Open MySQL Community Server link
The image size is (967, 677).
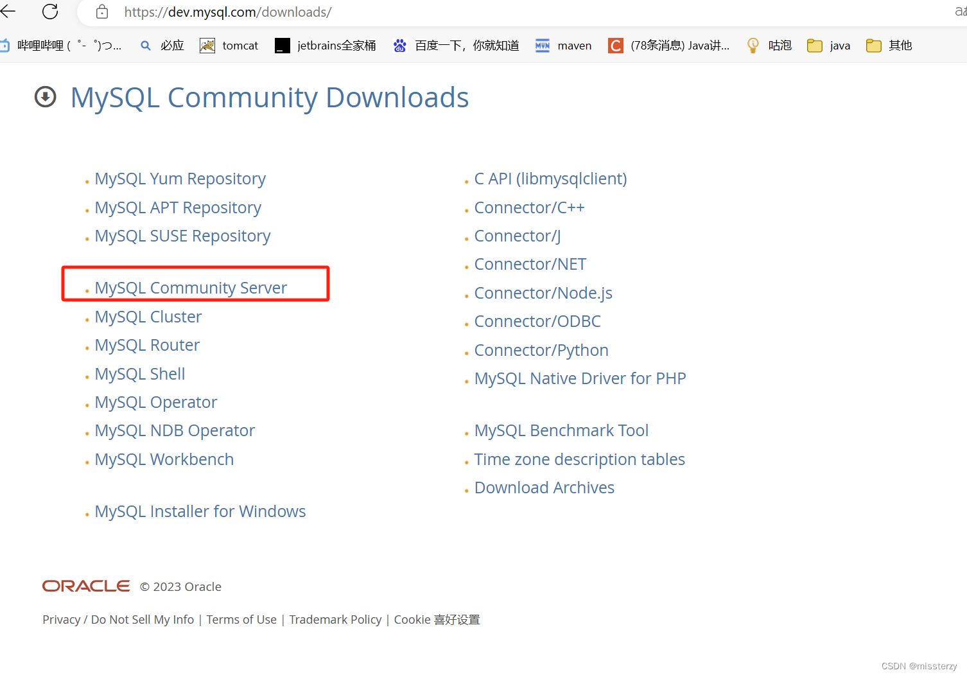tap(191, 288)
